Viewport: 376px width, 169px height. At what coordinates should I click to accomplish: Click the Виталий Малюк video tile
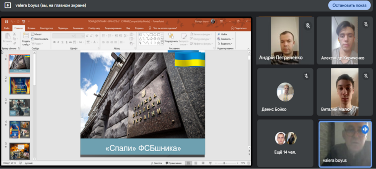click(x=345, y=92)
